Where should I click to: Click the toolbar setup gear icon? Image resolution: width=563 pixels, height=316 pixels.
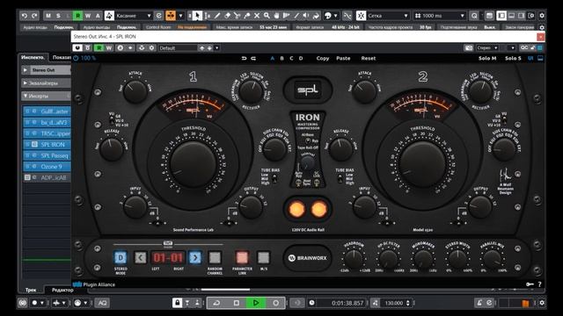click(542, 16)
